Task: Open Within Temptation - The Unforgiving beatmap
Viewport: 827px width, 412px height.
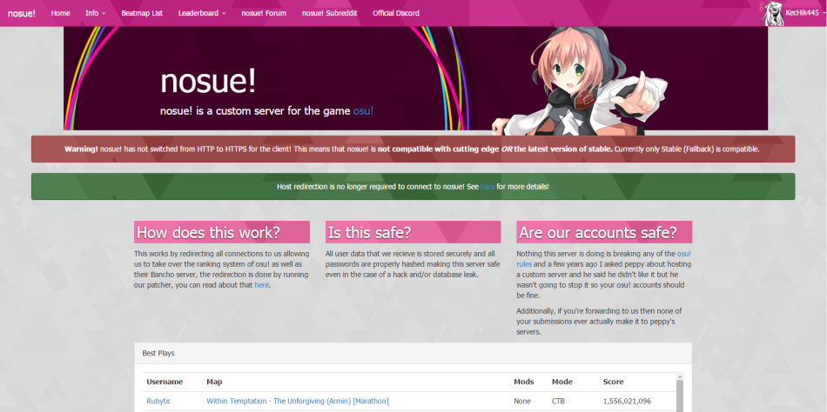Action: point(298,401)
